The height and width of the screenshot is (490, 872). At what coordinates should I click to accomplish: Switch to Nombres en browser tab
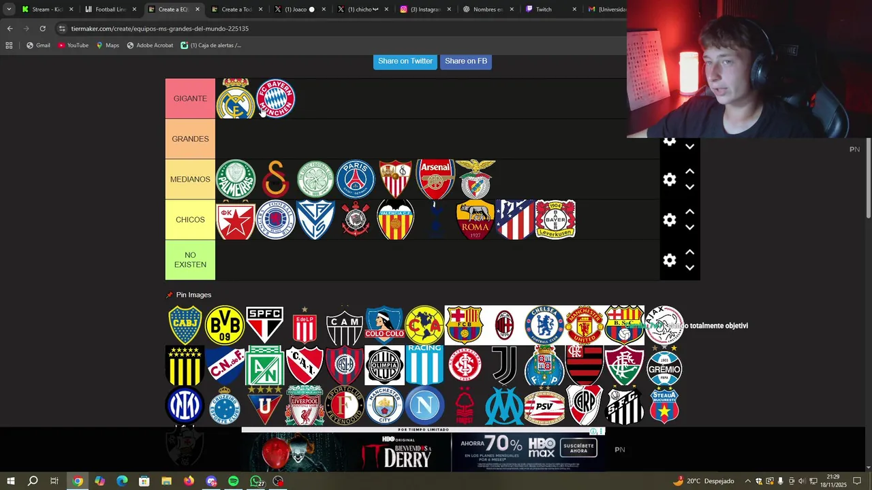[488, 10]
